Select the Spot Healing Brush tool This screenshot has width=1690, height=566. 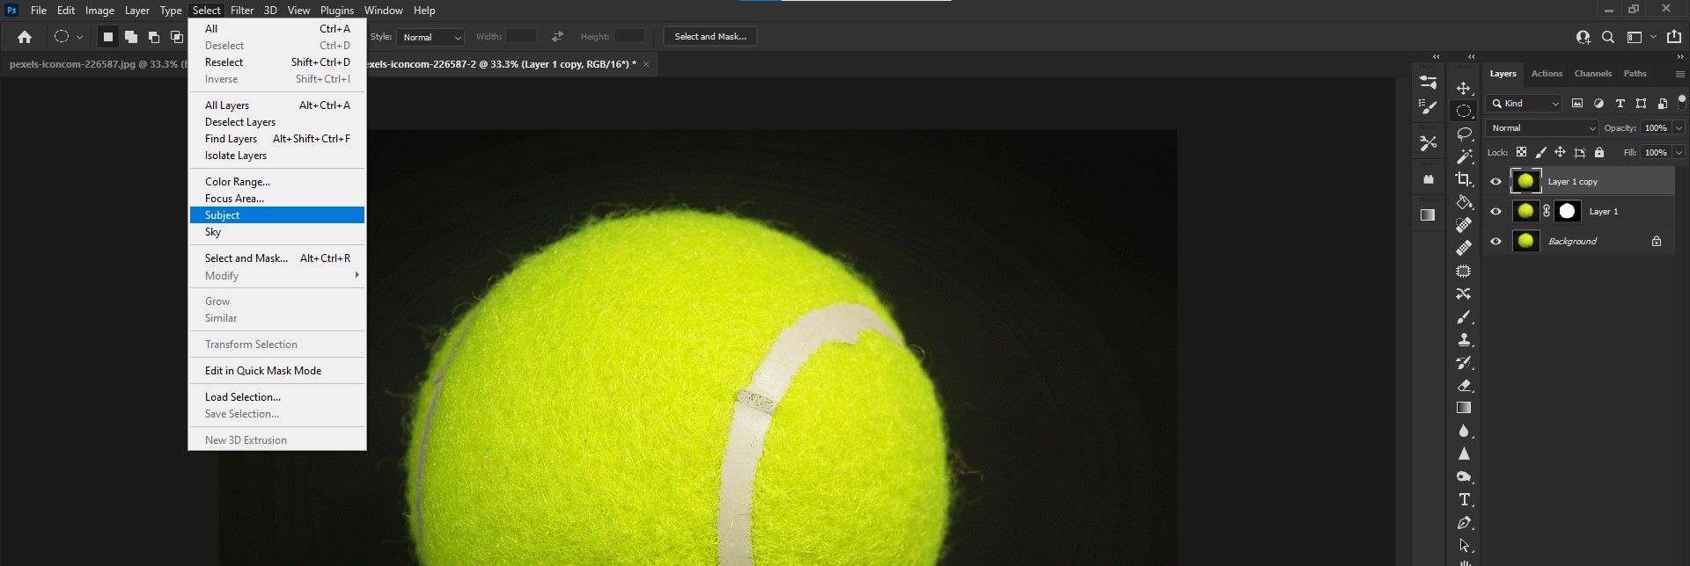[x=1464, y=225]
